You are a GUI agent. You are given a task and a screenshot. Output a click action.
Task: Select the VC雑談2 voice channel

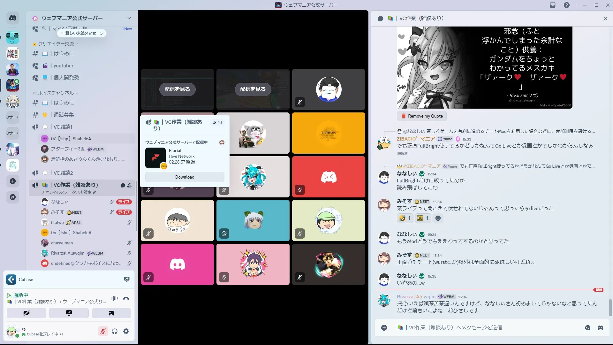[x=63, y=173]
